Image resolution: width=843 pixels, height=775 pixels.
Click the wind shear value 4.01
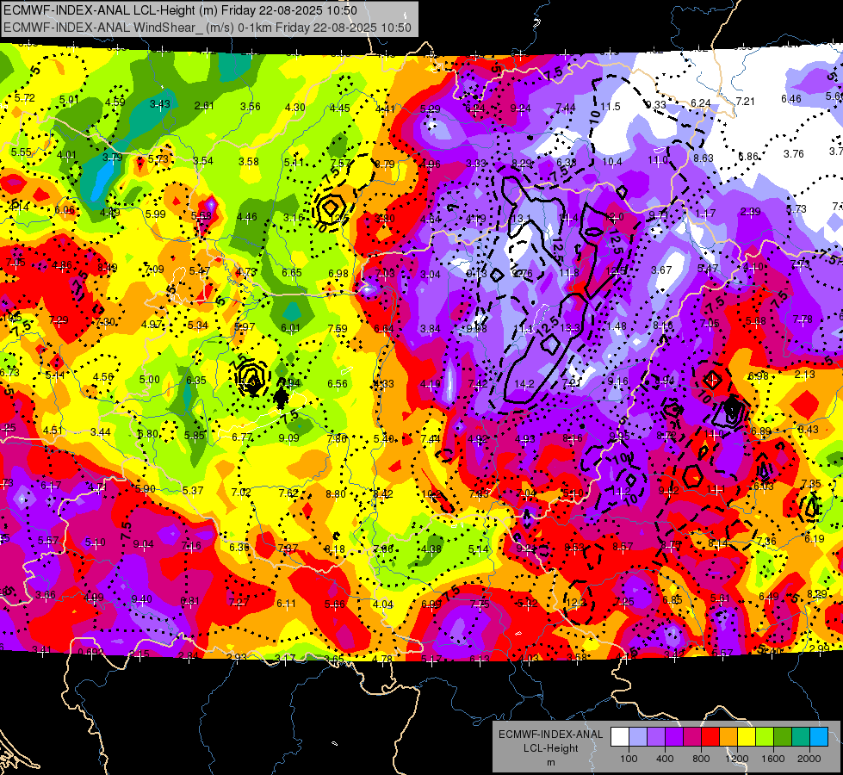pos(66,155)
